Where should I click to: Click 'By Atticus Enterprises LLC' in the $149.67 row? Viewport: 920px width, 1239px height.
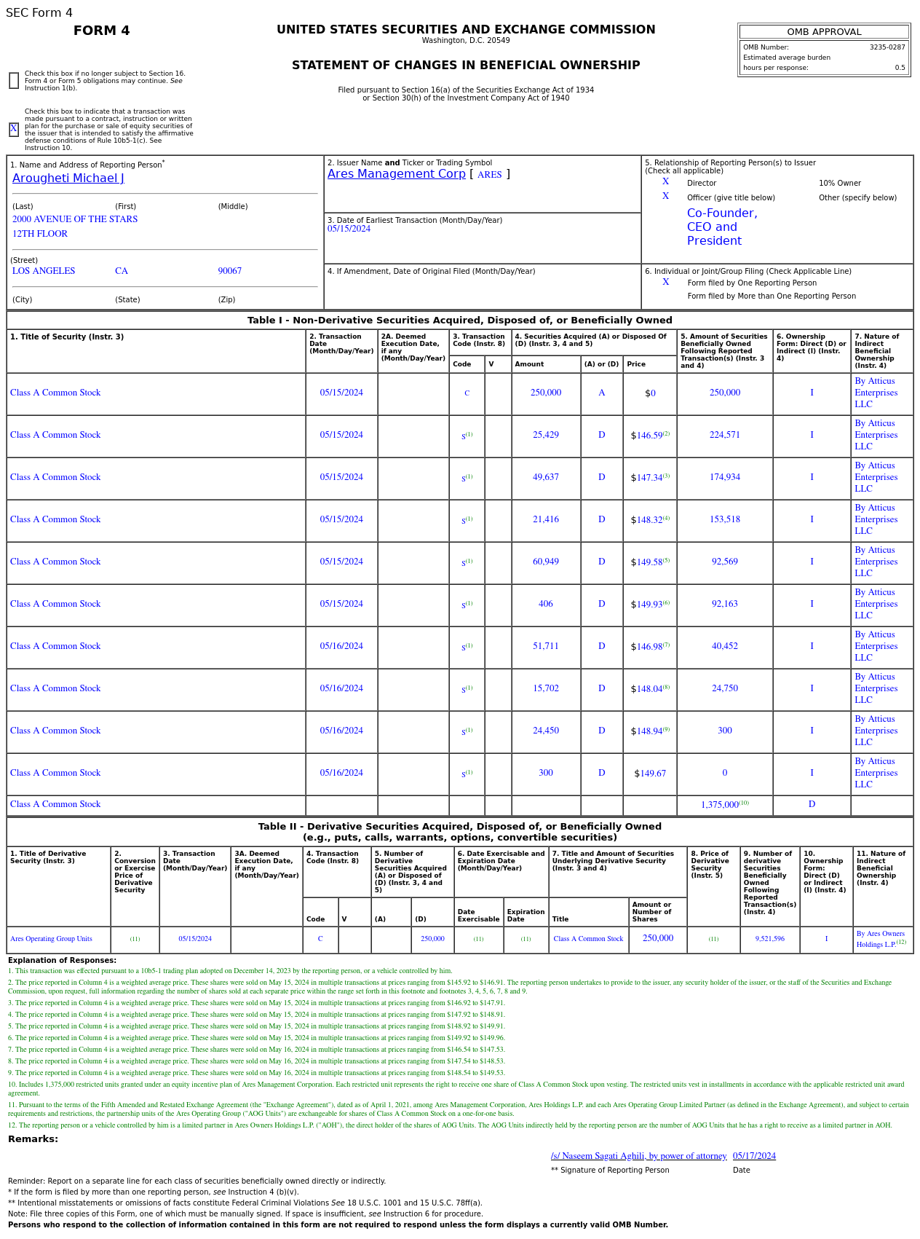pos(876,773)
